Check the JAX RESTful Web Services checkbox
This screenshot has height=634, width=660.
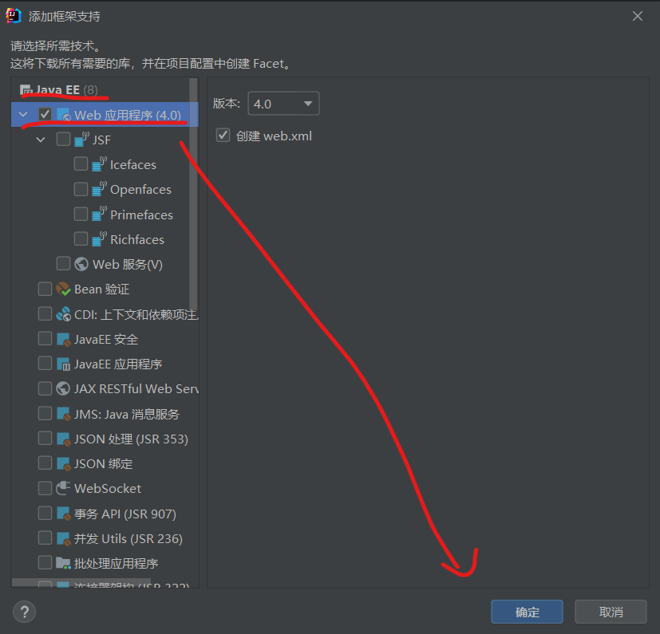45,388
